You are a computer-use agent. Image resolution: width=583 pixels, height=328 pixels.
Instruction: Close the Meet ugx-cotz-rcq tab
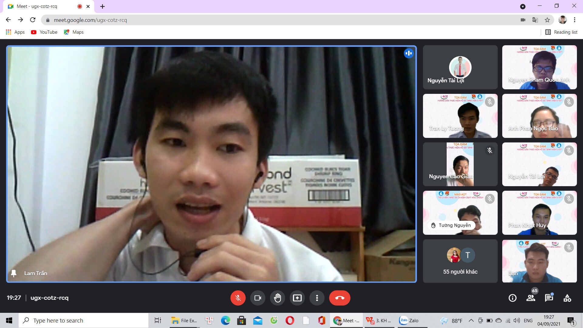click(x=88, y=6)
